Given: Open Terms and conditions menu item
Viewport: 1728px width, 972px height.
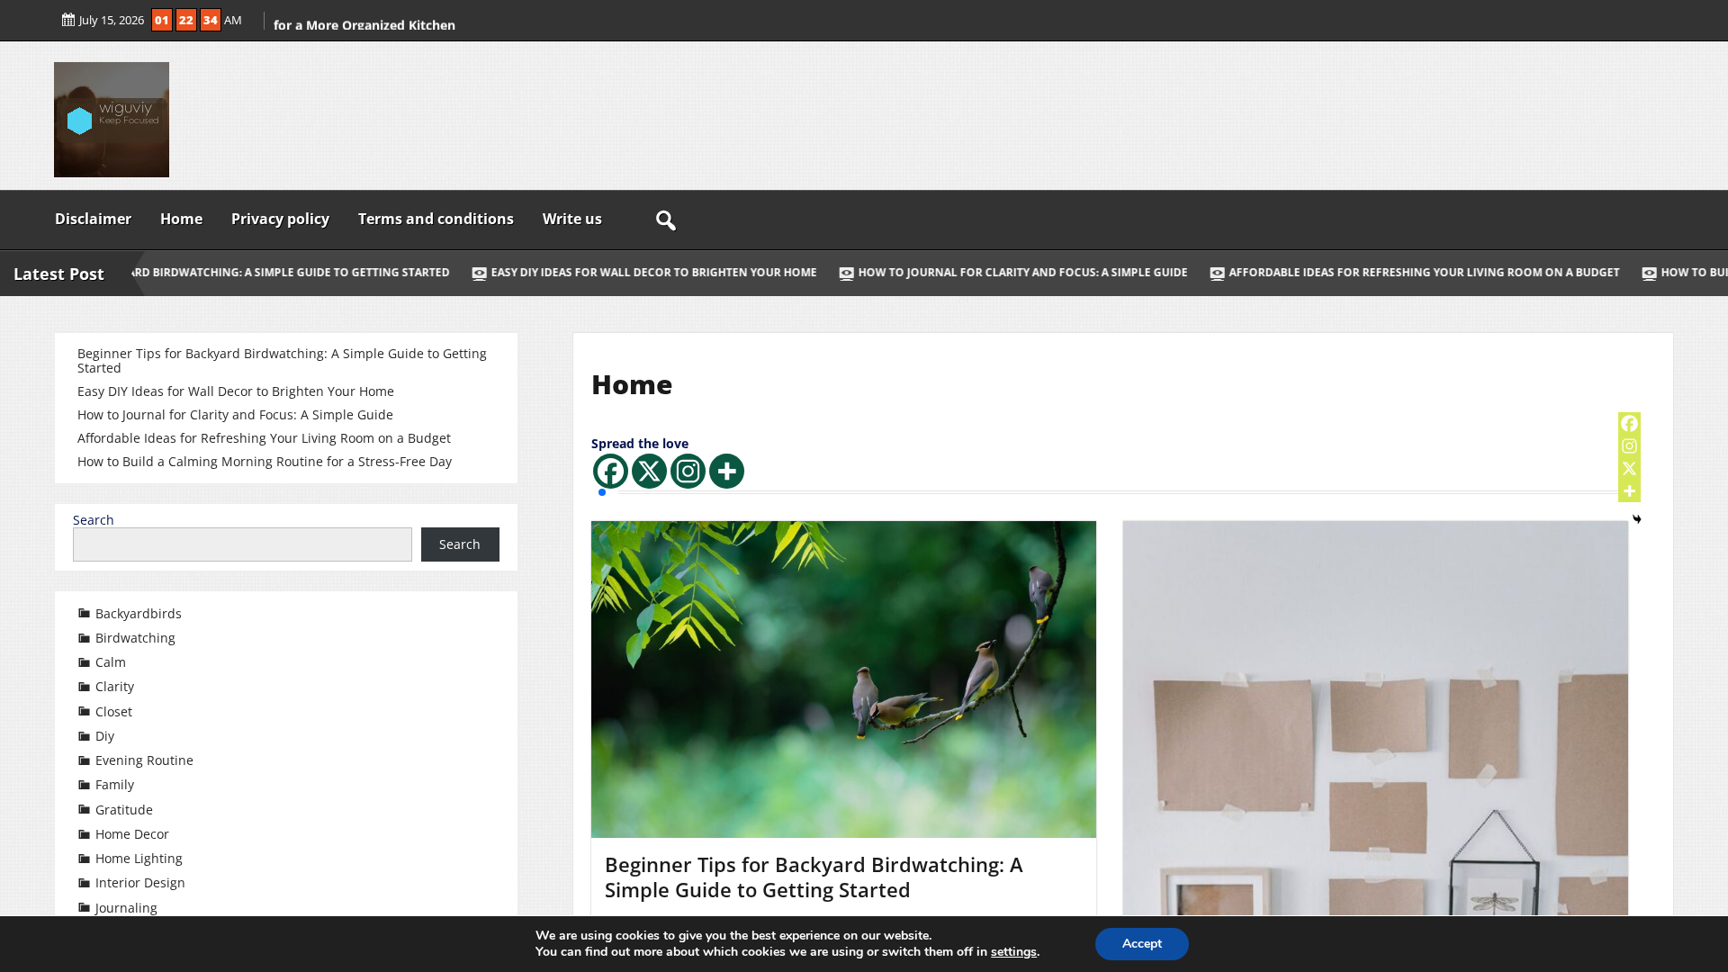Looking at the screenshot, I should click(436, 219).
